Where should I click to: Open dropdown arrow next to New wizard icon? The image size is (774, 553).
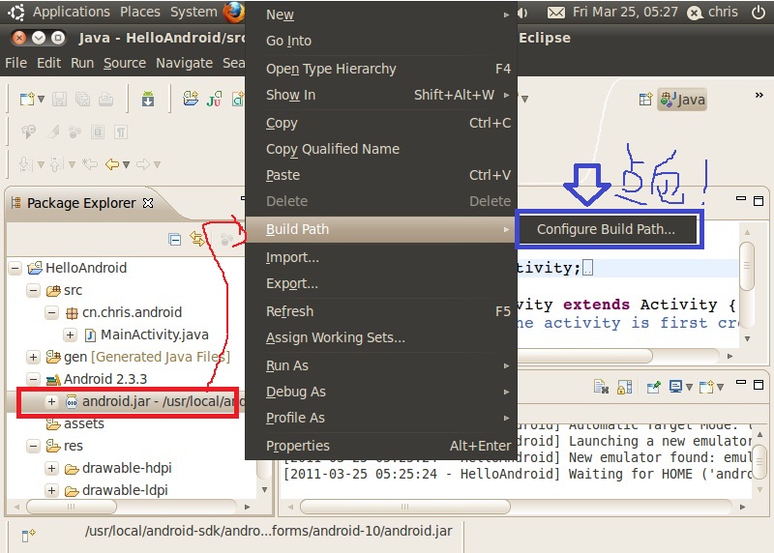[x=42, y=100]
